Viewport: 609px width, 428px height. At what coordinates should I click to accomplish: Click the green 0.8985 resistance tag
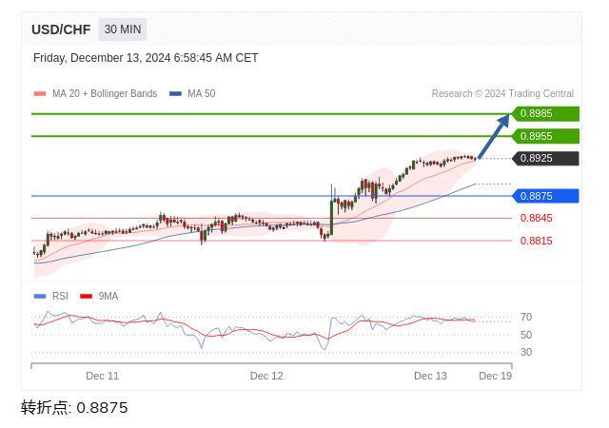[x=545, y=114]
